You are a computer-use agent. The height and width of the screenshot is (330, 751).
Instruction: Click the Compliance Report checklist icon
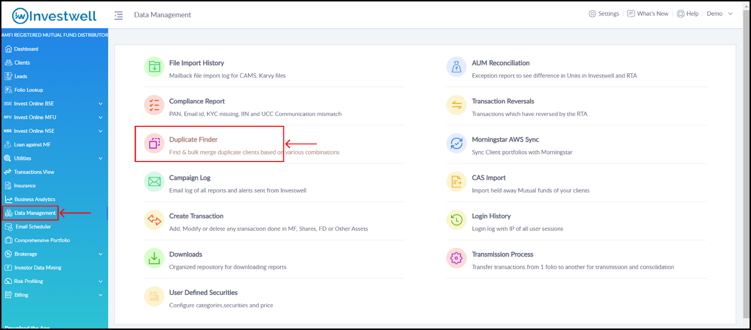pyautogui.click(x=154, y=105)
